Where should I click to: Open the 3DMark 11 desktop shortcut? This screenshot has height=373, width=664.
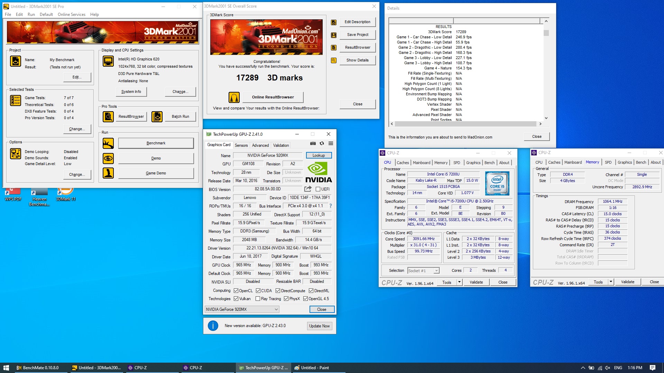(66, 194)
